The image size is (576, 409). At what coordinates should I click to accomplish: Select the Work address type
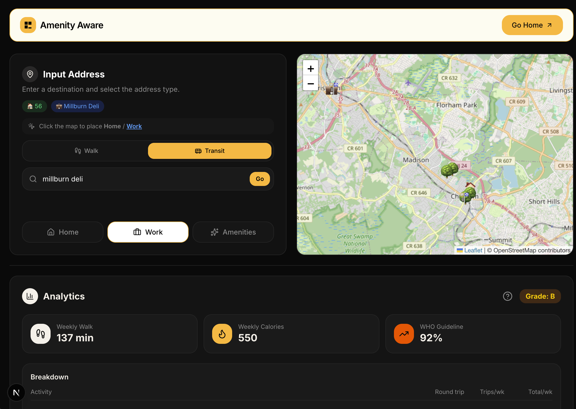point(148,232)
